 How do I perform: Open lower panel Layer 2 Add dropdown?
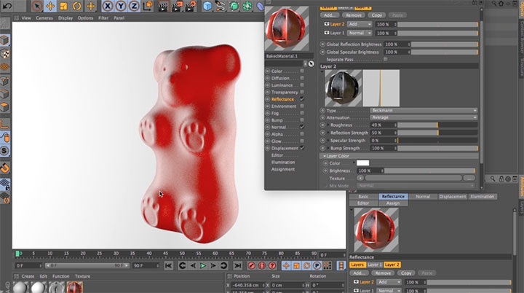tap(389, 282)
